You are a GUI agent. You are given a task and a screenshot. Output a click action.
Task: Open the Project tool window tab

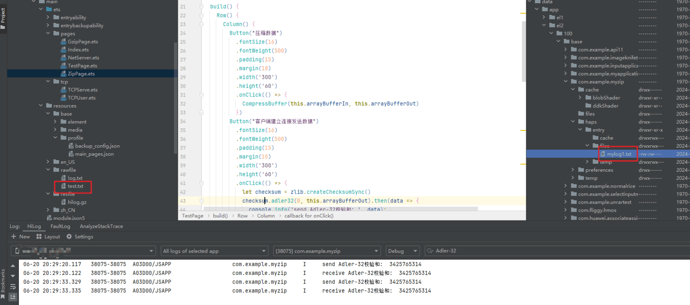tap(3, 17)
